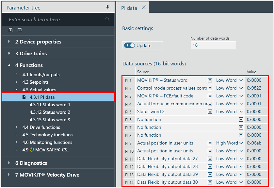The height and width of the screenshot is (188, 274).
Task: Expand the 2 Device properties node
Action: pyautogui.click(x=9, y=42)
